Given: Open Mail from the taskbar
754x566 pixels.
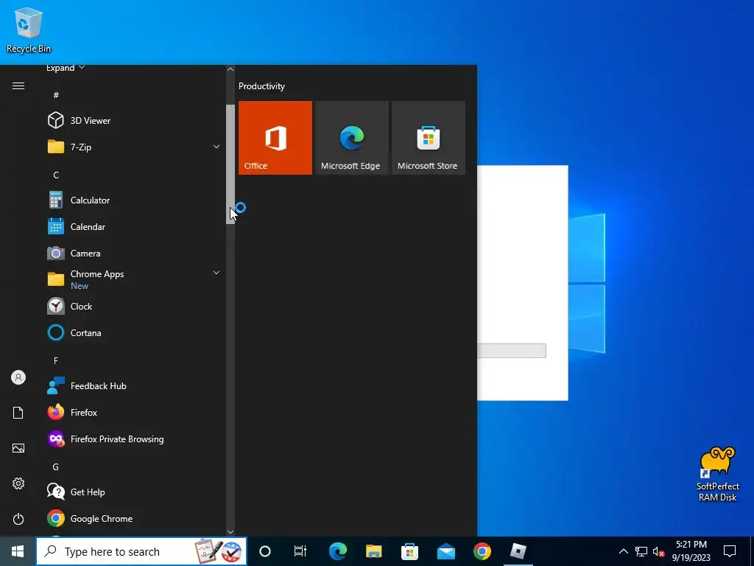Looking at the screenshot, I should click(445, 551).
